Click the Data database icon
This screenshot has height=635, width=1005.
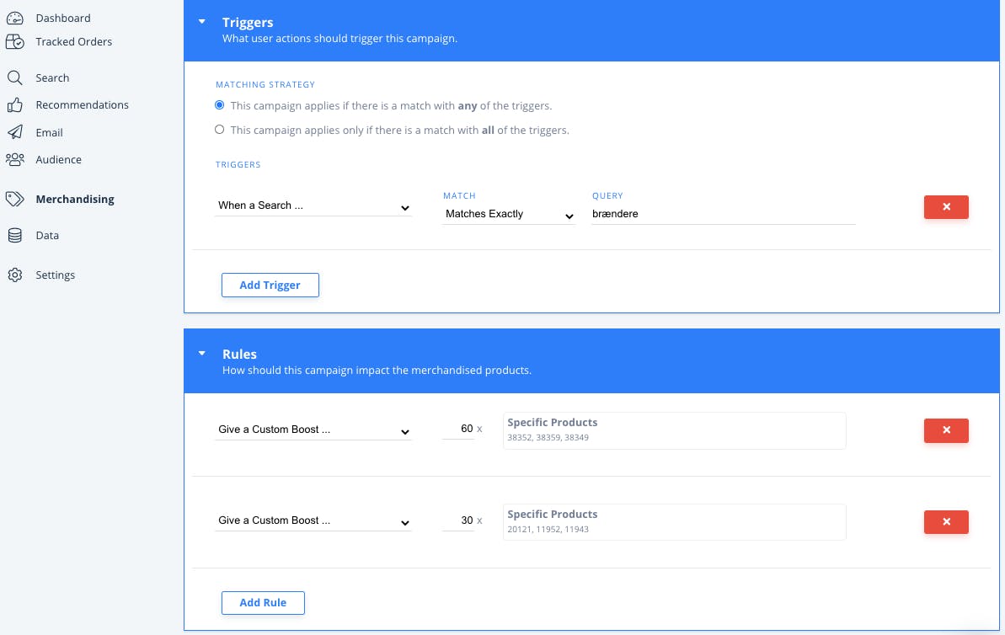[x=14, y=235]
